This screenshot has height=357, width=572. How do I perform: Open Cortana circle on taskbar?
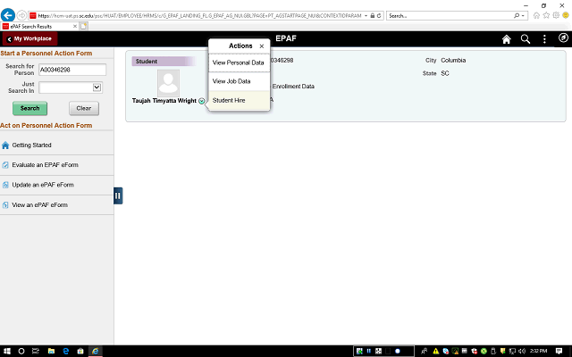(x=21, y=351)
